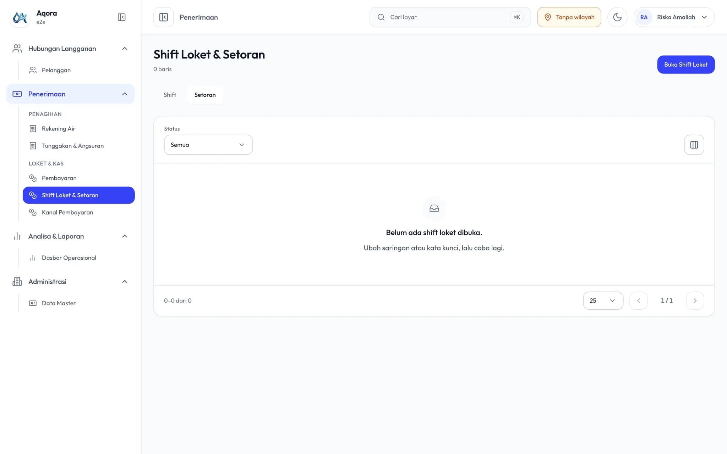
Task: Click the Pembayaran coins icon
Action: coord(33,178)
